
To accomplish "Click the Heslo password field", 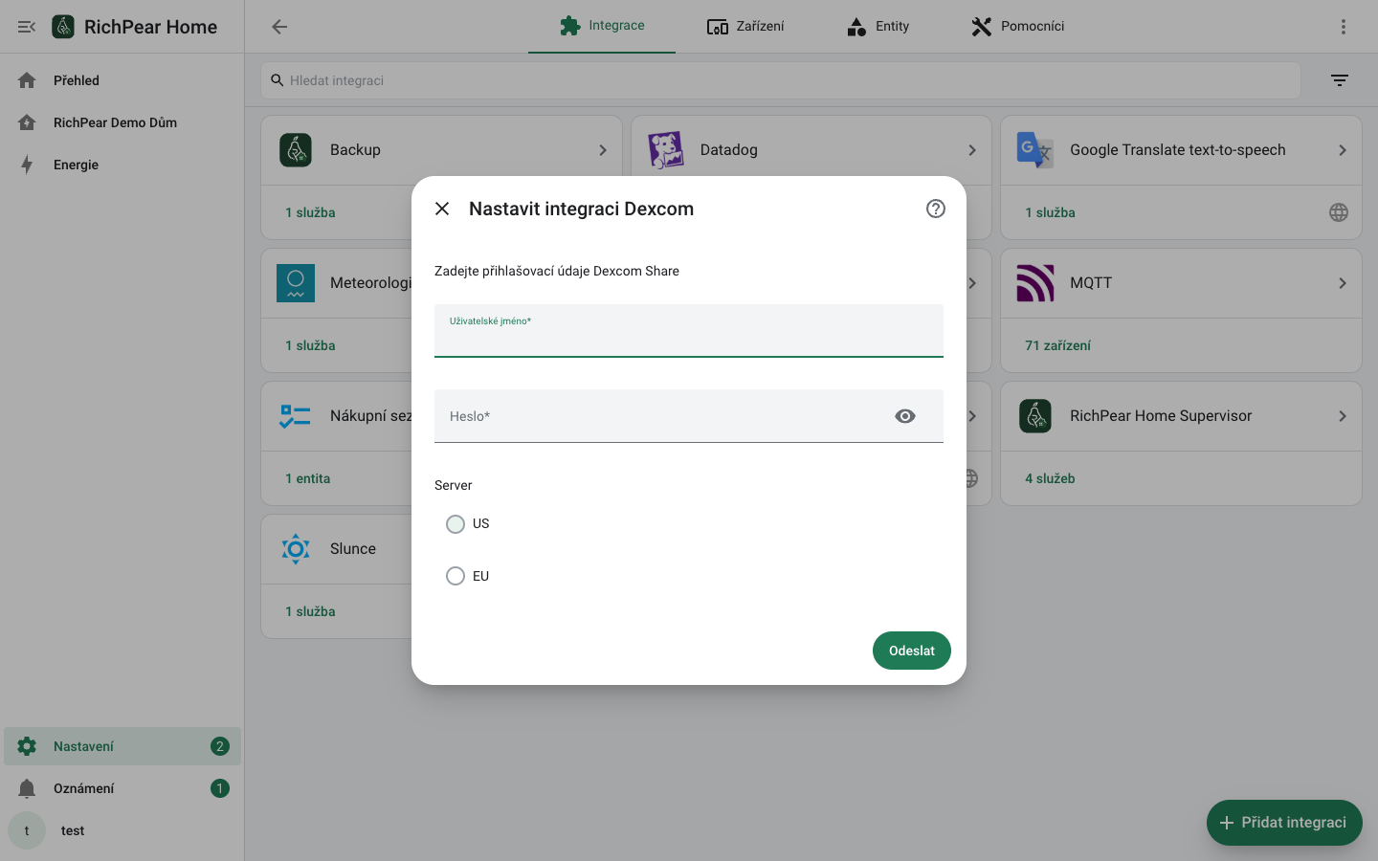I will click(x=689, y=416).
